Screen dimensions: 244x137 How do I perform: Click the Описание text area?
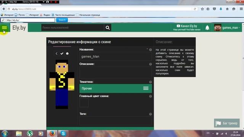click(116, 73)
